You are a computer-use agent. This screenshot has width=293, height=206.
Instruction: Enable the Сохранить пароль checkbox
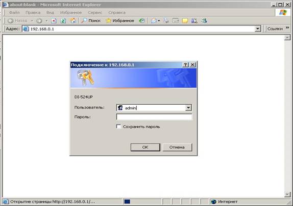(118, 127)
